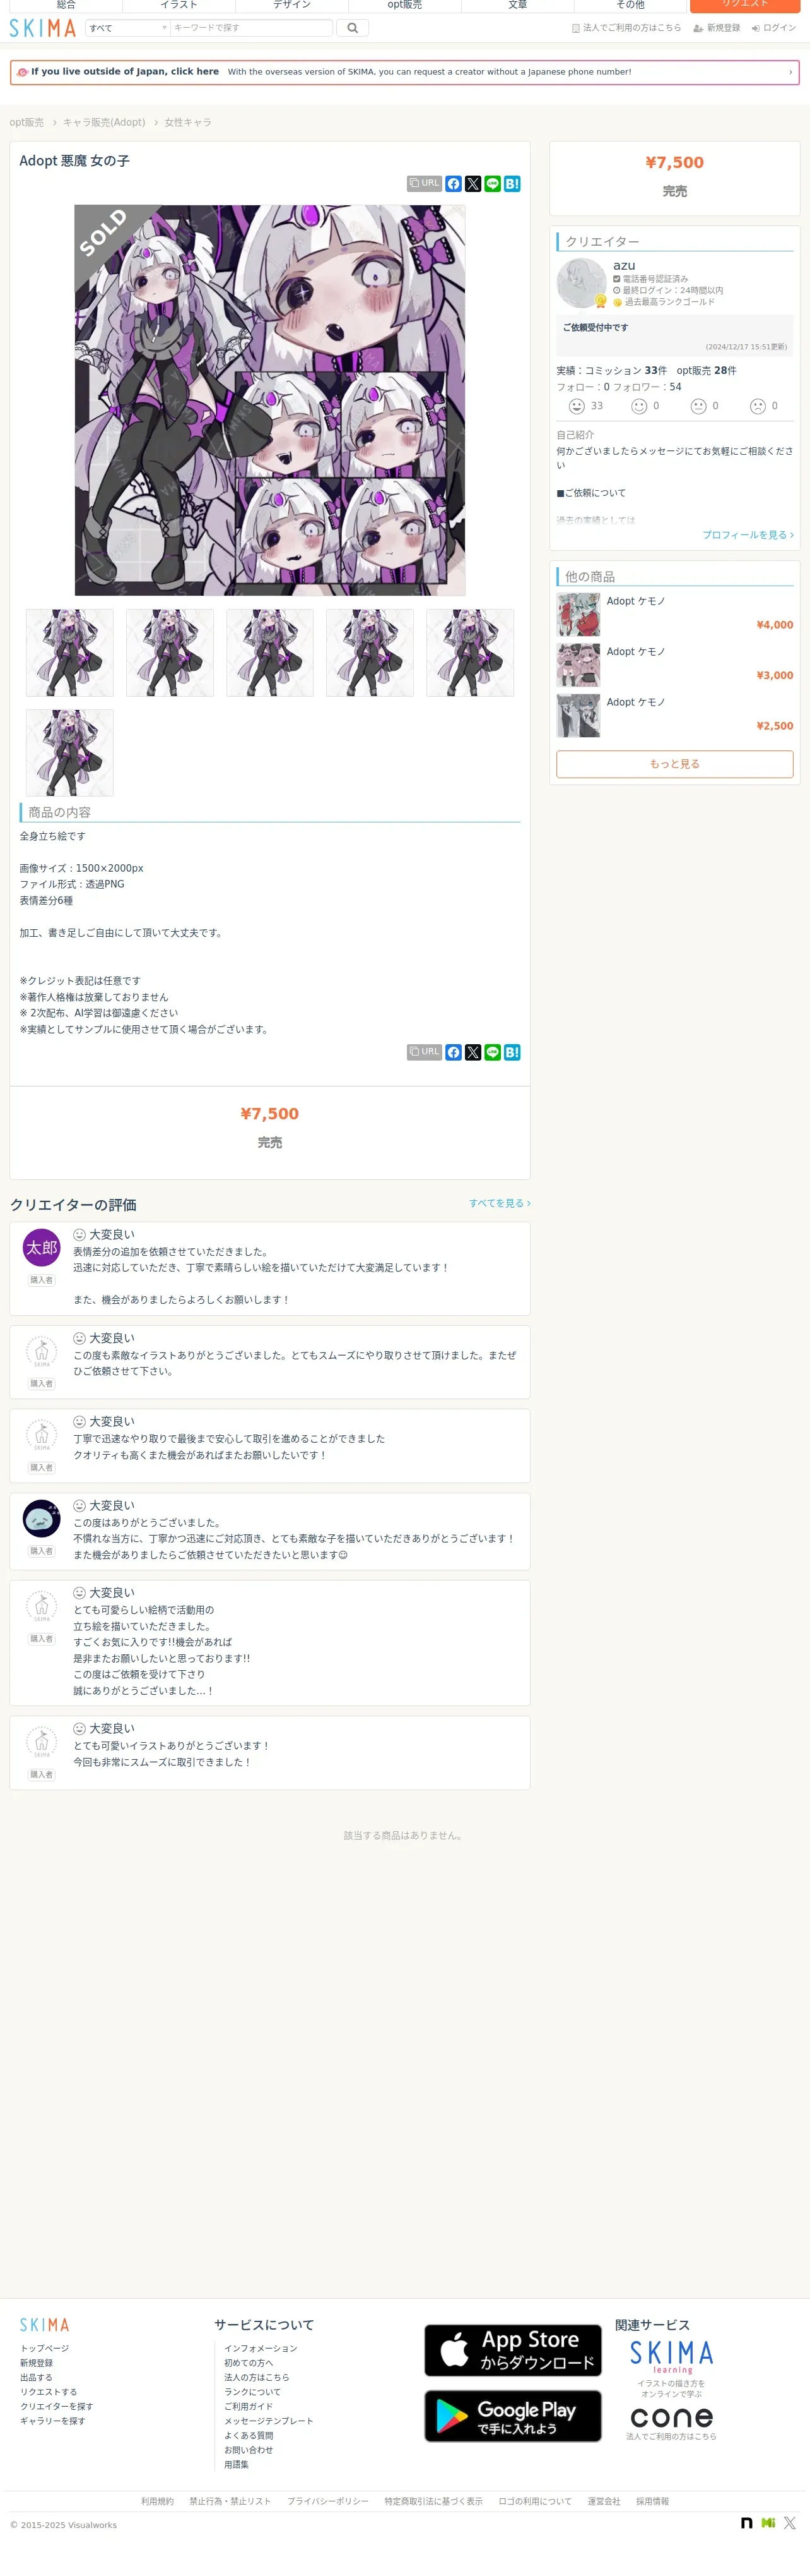Open the overseas version banner
Image resolution: width=810 pixels, height=2576 pixels.
[x=404, y=72]
